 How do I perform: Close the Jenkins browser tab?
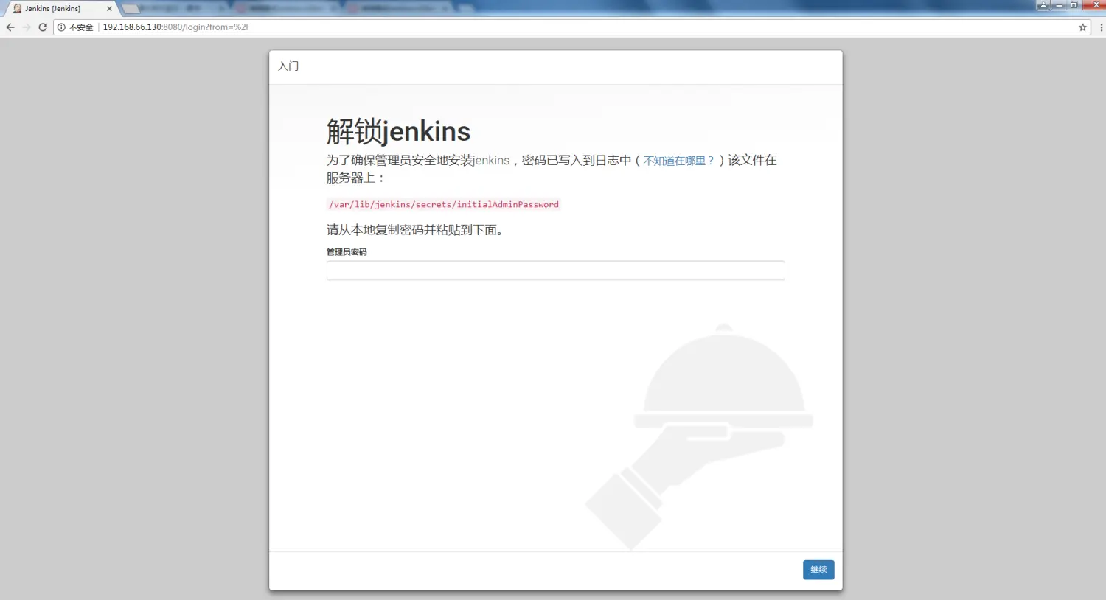[x=109, y=9]
